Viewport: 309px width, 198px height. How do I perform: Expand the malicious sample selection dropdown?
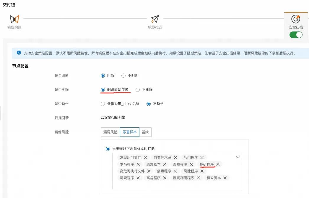(238, 157)
